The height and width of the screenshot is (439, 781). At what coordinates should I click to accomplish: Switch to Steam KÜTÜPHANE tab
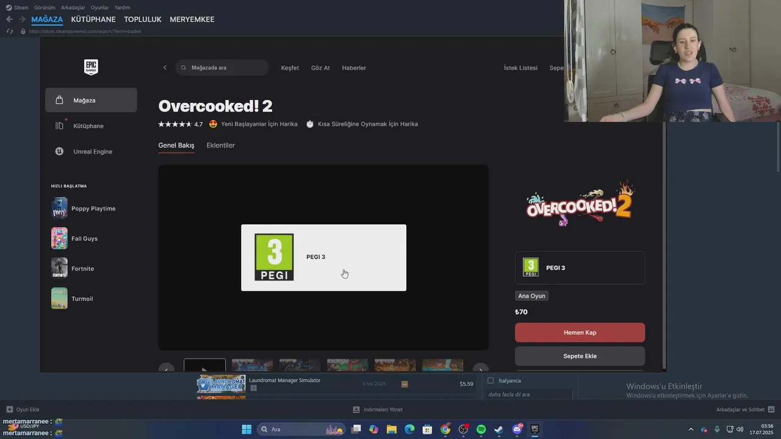(93, 20)
